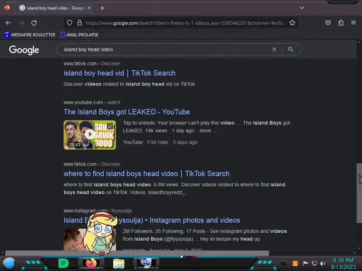This screenshot has height=271, width=362.
Task: Open The Island Boys got LEAKED YouTube result
Action: pos(127,112)
